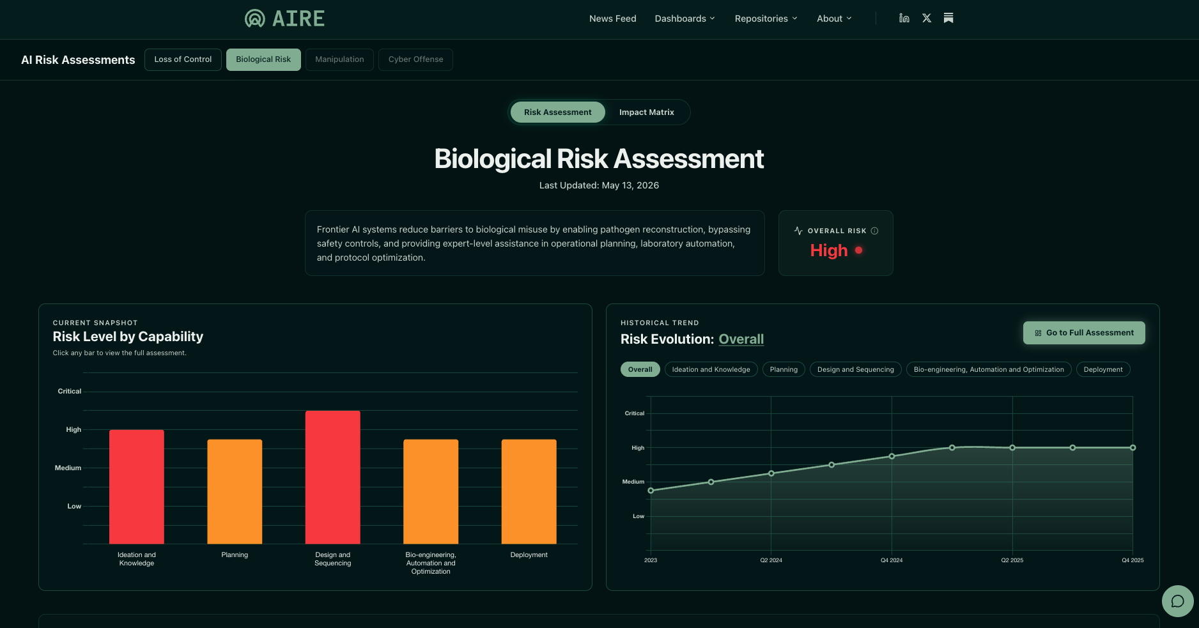Open the chat bubble widget
The width and height of the screenshot is (1199, 628).
click(1178, 601)
